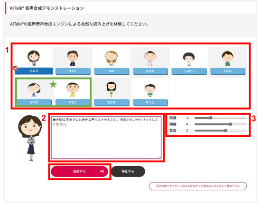Choose the ひでと male voice avatar
Image resolution: width=261 pixels, height=203 pixels.
click(x=73, y=58)
